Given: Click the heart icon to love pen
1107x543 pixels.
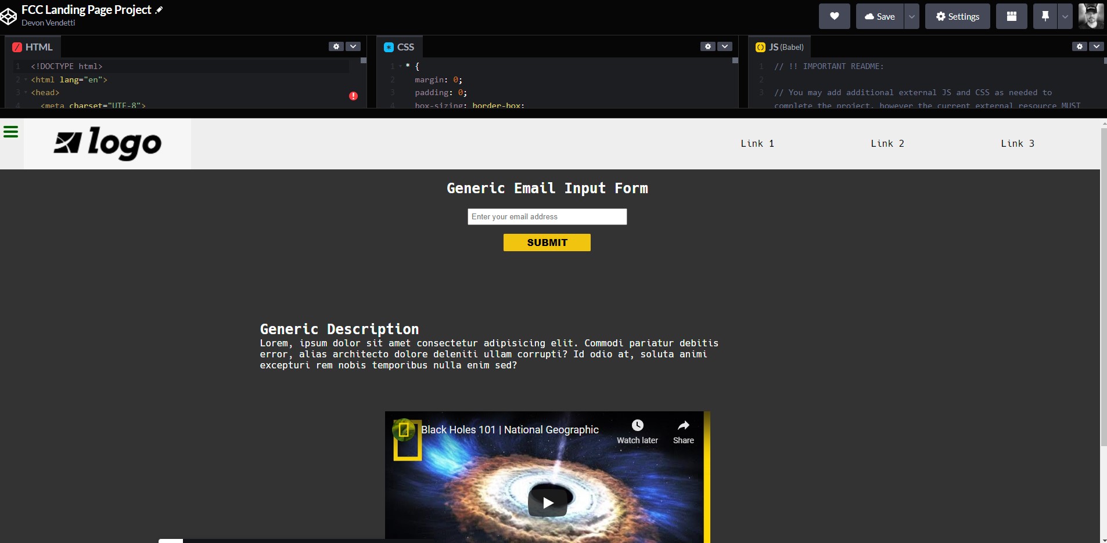Looking at the screenshot, I should coord(834,16).
